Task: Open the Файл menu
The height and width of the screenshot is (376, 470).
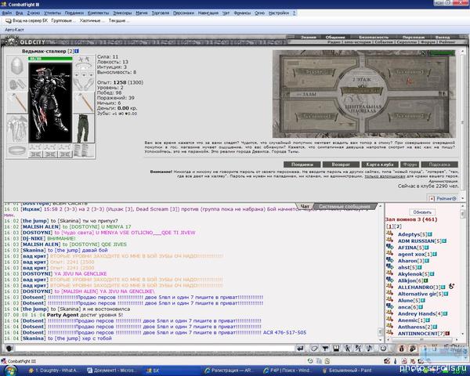Action: click(x=6, y=13)
